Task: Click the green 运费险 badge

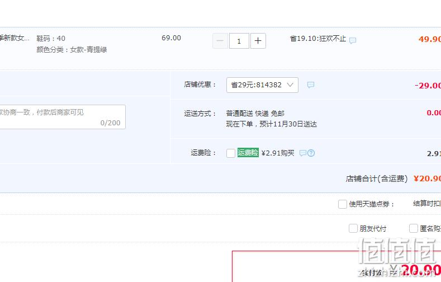Action: 248,153
